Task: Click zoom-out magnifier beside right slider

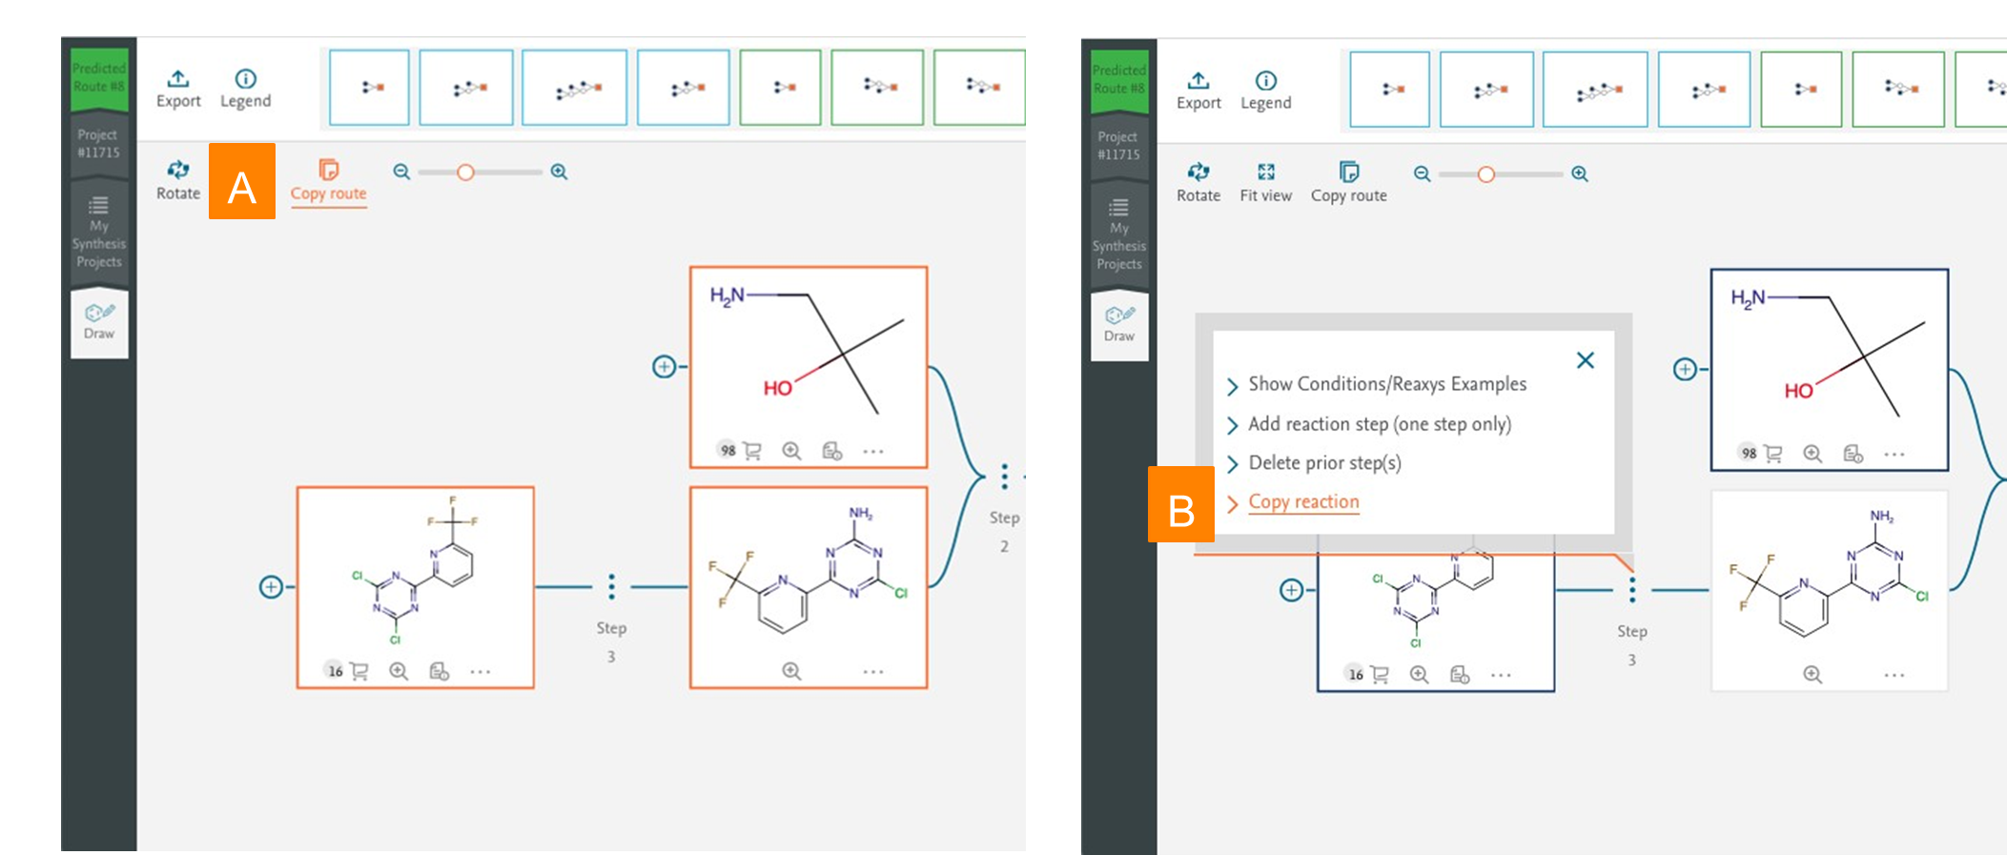Action: pos(1422,174)
